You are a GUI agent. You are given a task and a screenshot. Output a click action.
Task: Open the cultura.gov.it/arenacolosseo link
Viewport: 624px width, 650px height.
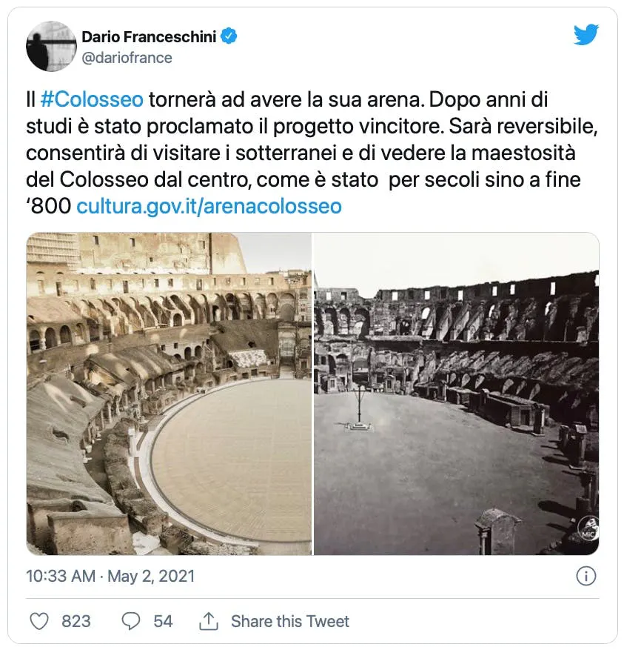click(209, 206)
